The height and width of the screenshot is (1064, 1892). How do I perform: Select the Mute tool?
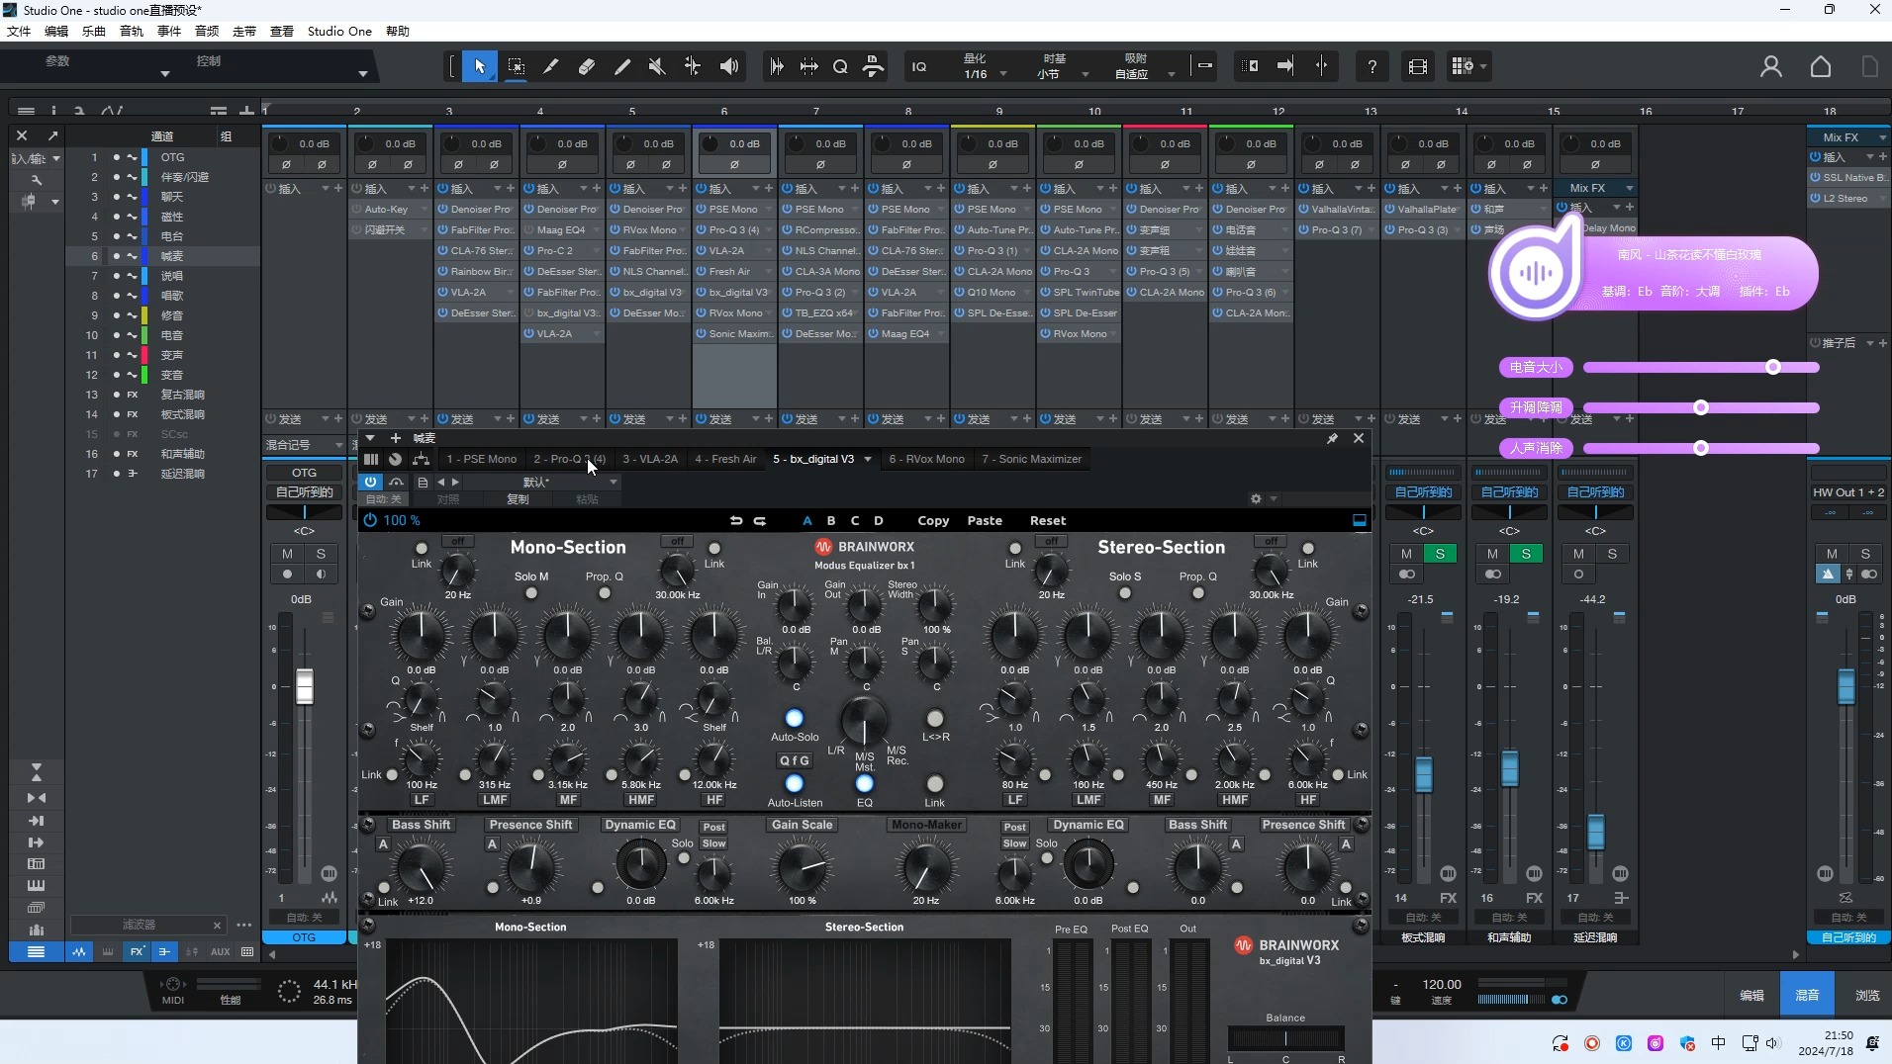657,66
